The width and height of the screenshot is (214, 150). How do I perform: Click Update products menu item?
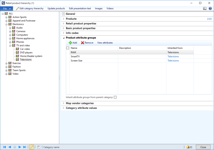tap(56, 8)
